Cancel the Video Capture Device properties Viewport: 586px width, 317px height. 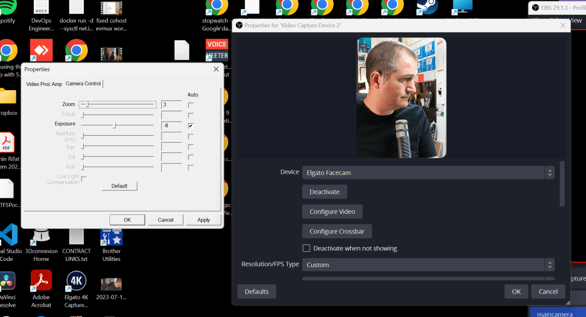[548, 292]
